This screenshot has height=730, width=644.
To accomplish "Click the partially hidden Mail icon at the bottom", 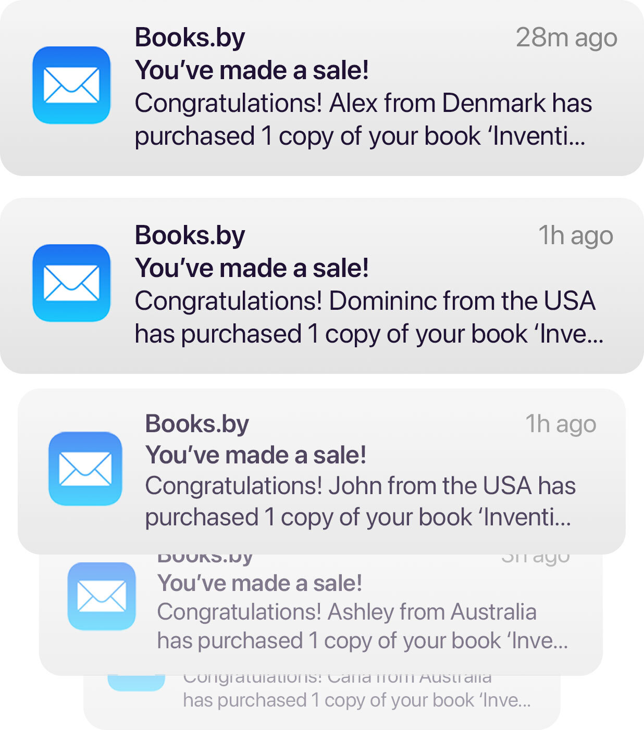I will [x=137, y=682].
